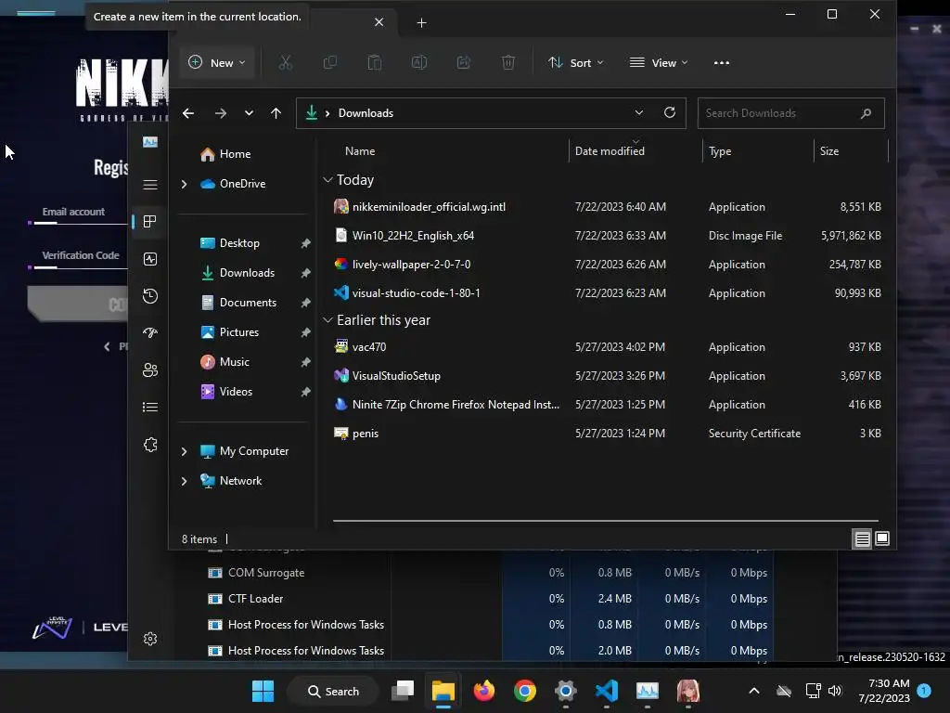Collapse the Today group
950x713 pixels.
point(327,179)
